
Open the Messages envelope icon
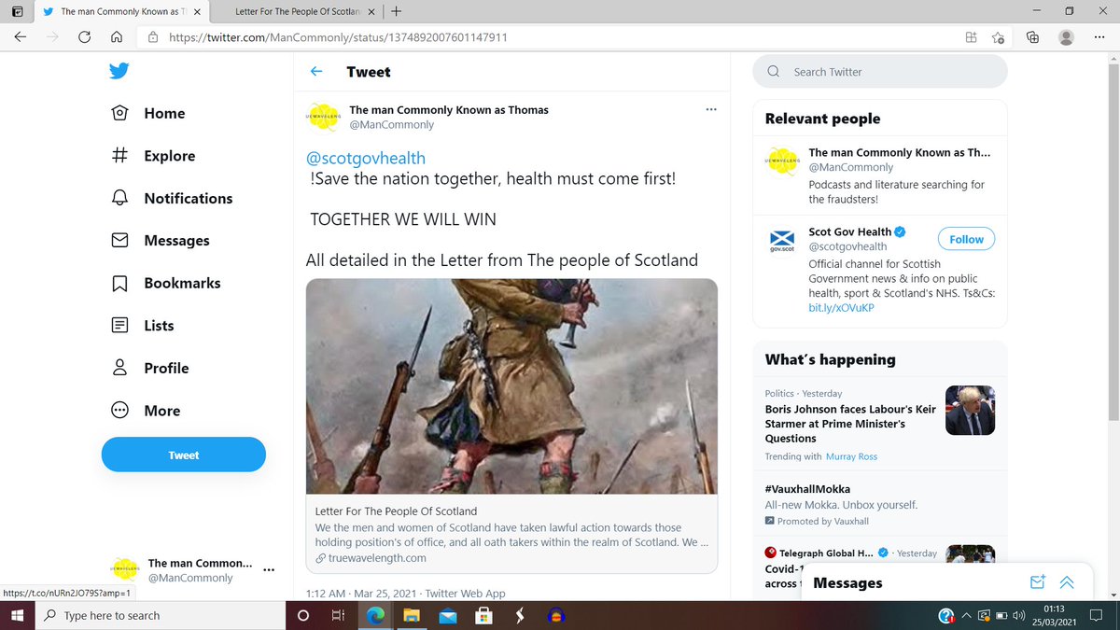pos(119,240)
